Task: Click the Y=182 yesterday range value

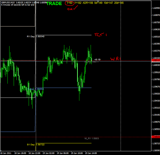Action: (78, 3)
